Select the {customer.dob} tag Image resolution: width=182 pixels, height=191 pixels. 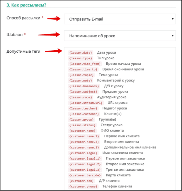click(x=81, y=181)
